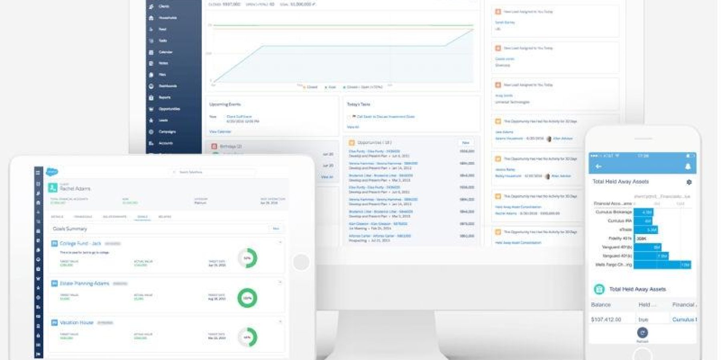Click the Salesforce cloud logo on tablet
The width and height of the screenshot is (721, 360).
pyautogui.click(x=52, y=172)
